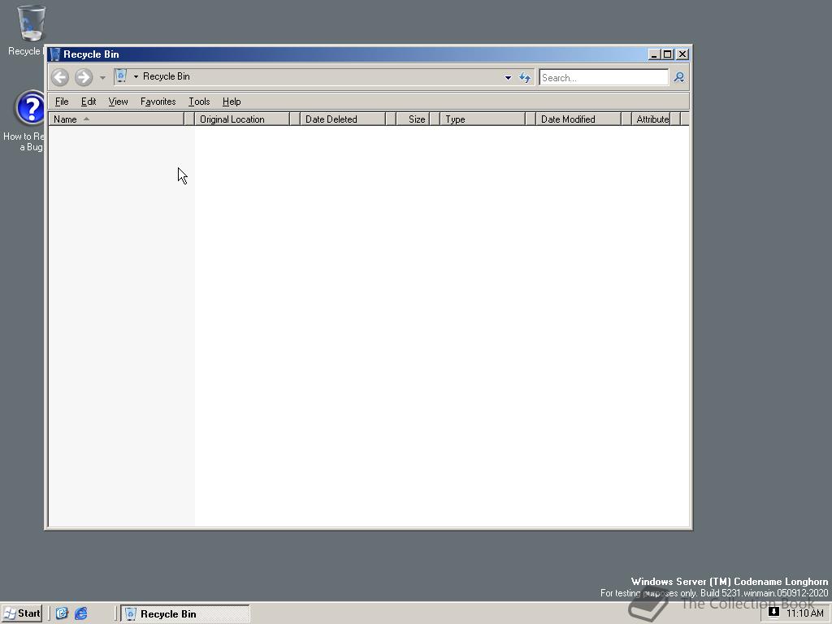
Task: Close the Recycle Bin window
Action: click(x=682, y=54)
